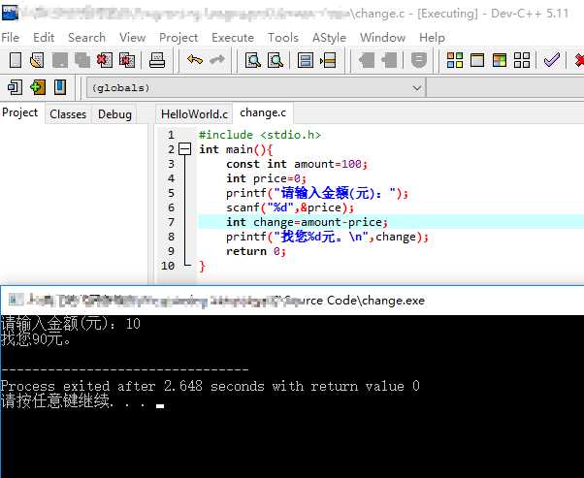The image size is (584, 478).
Task: Open the View menu
Action: coord(132,38)
